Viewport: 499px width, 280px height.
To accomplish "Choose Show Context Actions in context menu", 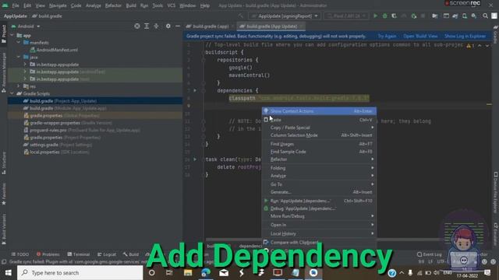I will point(319,111).
